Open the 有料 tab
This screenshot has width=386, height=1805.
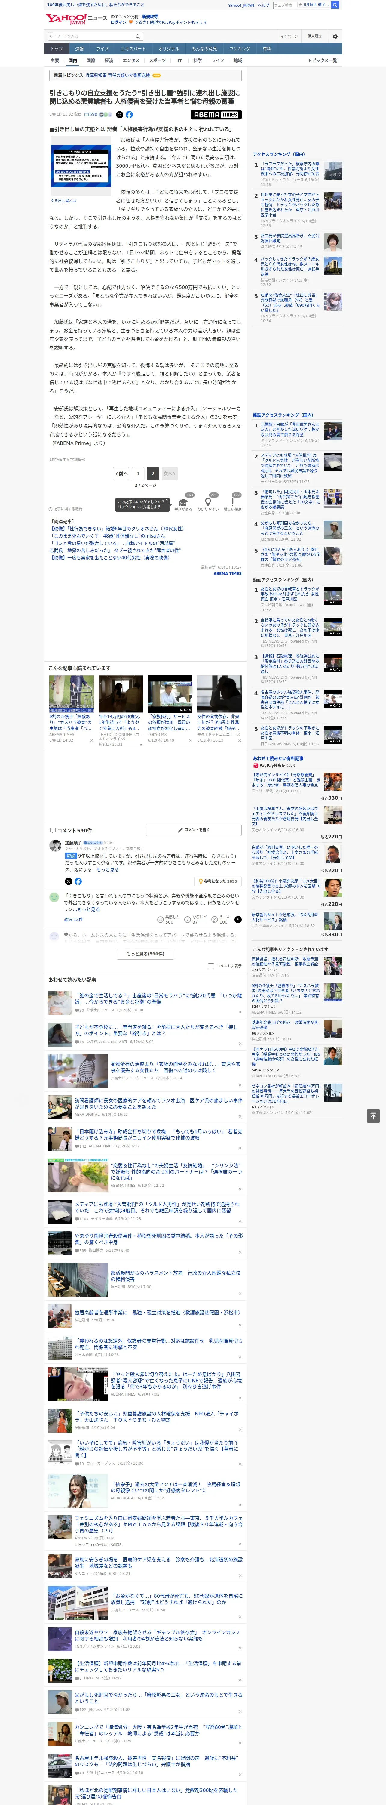pyautogui.click(x=266, y=49)
